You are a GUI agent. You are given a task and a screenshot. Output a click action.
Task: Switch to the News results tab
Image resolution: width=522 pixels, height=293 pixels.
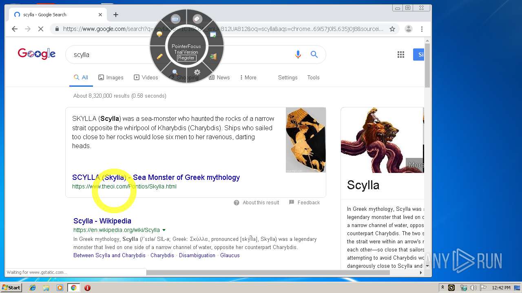[x=219, y=77]
